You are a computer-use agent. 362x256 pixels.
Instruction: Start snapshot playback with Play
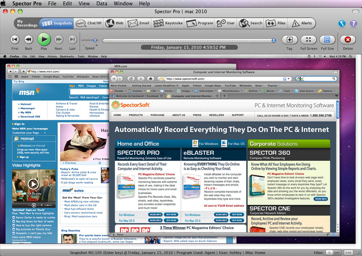(x=44, y=40)
